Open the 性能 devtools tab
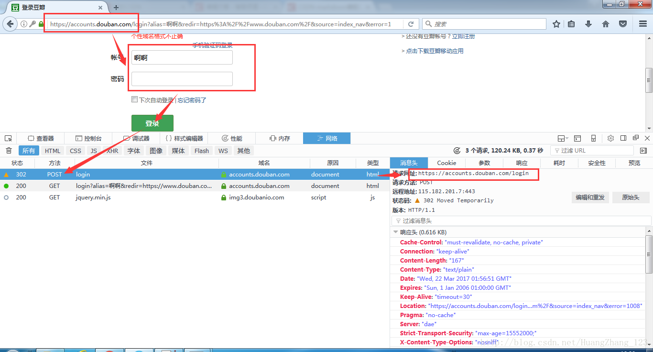The width and height of the screenshot is (653, 352). coord(232,138)
